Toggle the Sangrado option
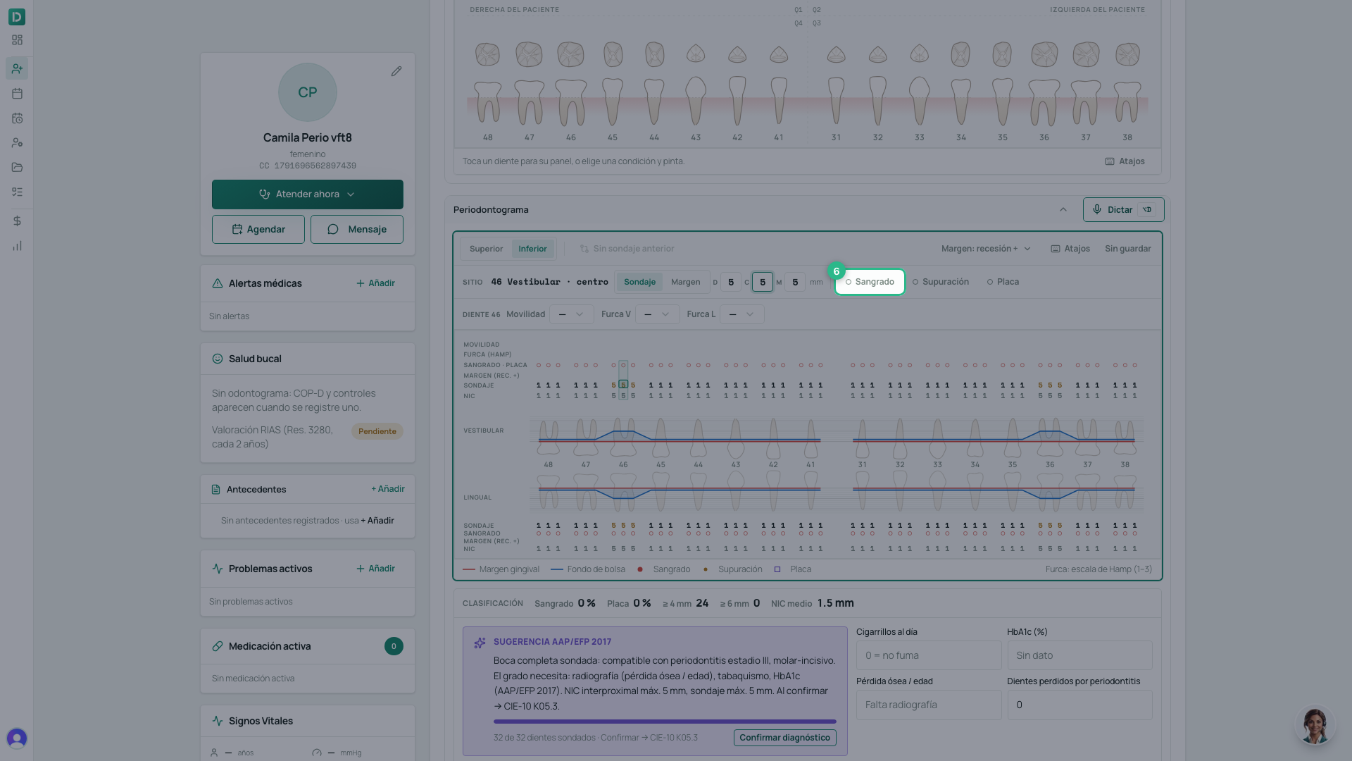The height and width of the screenshot is (761, 1352). coord(870,282)
